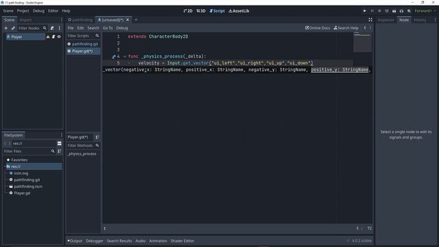Add a new child node
Viewport: 439px width, 247px height.
tap(6, 28)
